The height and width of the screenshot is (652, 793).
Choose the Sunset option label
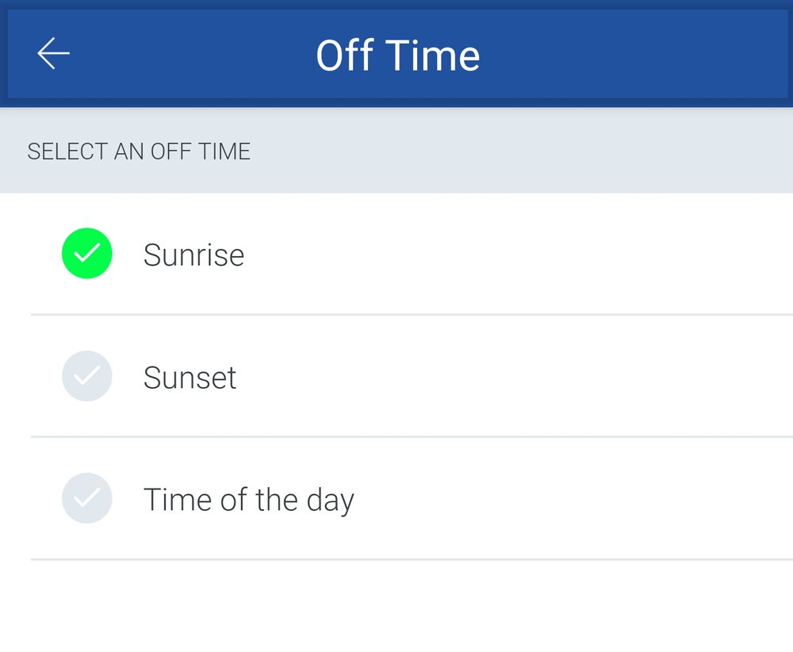190,378
